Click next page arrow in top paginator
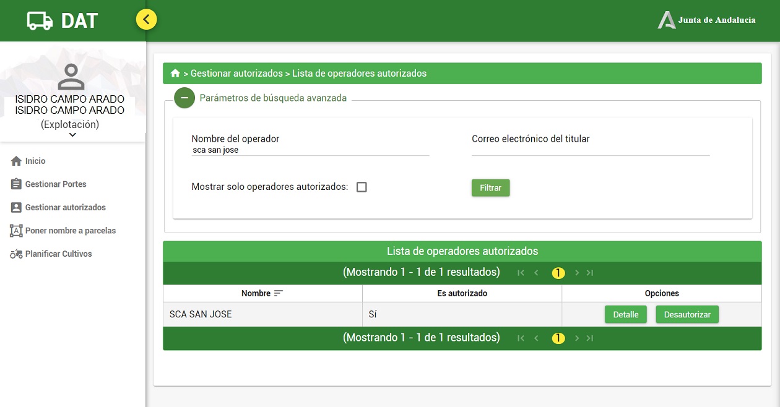 coord(576,273)
